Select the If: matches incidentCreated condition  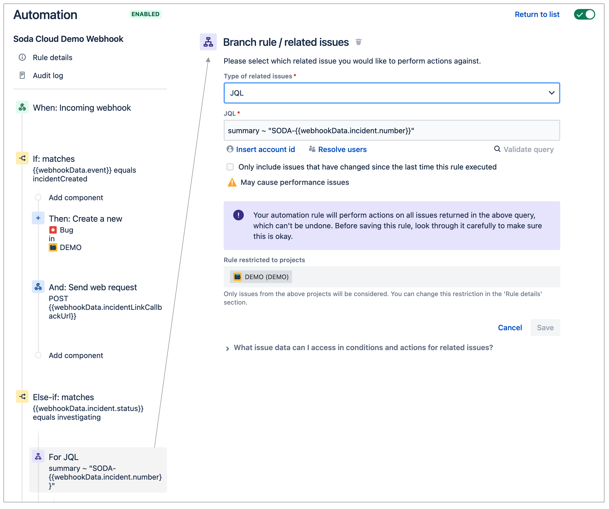84,168
